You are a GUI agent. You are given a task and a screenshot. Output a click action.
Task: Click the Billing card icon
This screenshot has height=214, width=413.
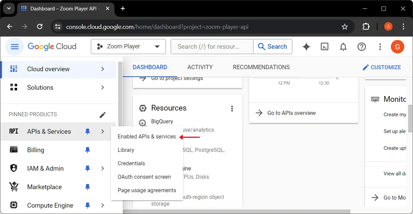click(x=14, y=150)
